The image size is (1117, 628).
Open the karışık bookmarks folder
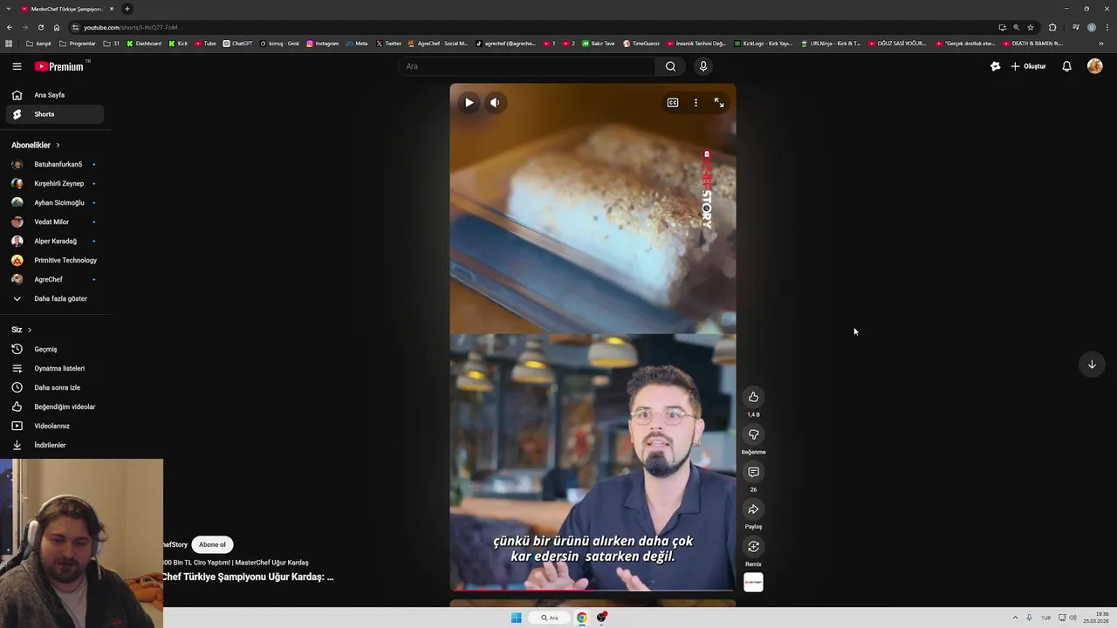39,44
